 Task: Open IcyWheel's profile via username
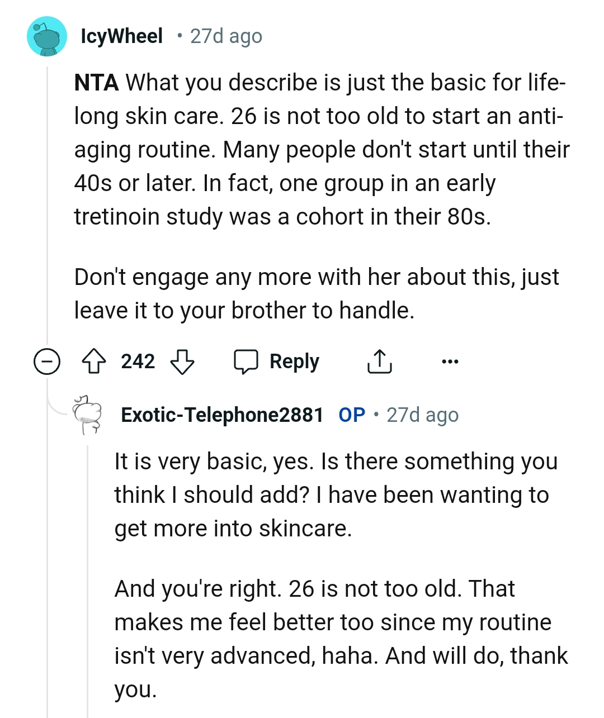(x=121, y=36)
